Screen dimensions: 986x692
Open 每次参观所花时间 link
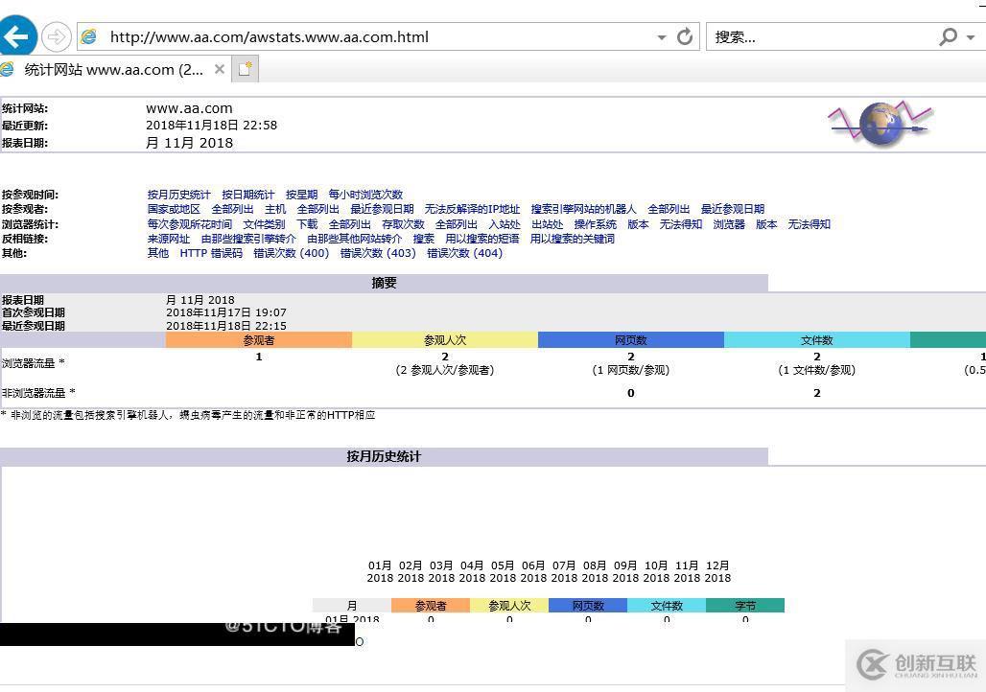(189, 223)
